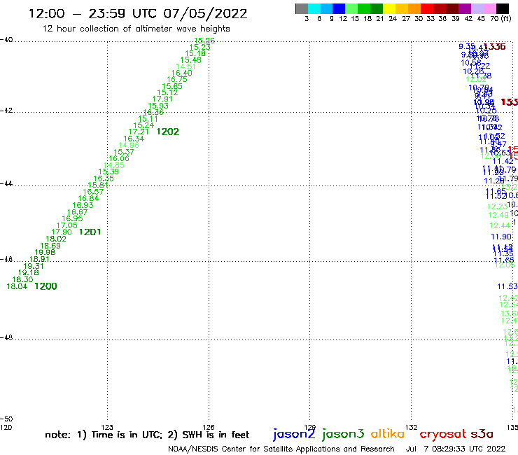Image resolution: width=518 pixels, height=455 pixels.
Task: Click the gray swatch in the color scale
Action: [302, 8]
